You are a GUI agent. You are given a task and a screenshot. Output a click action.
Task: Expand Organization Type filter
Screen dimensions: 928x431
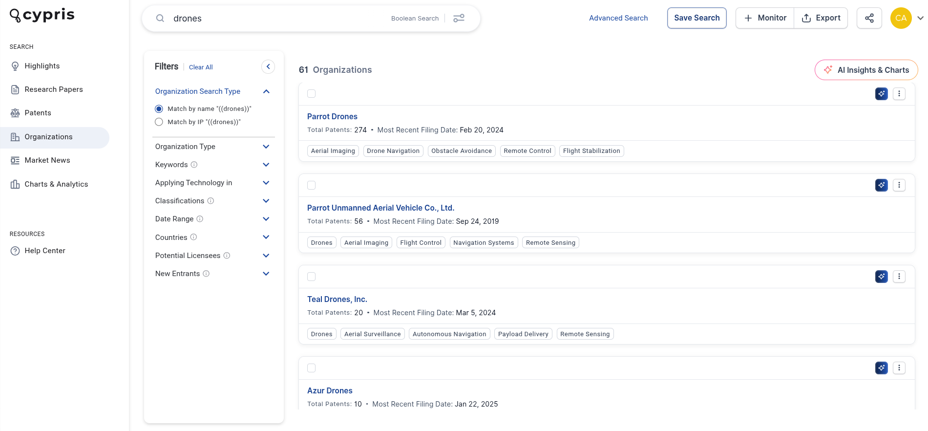click(266, 147)
